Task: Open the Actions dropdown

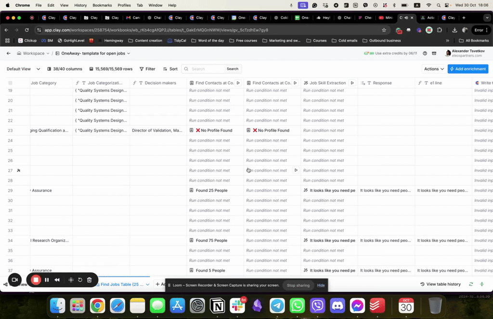Action: pos(434,69)
